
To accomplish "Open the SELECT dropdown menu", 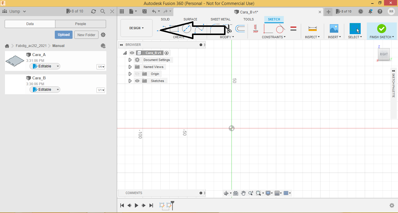I will click(x=355, y=37).
